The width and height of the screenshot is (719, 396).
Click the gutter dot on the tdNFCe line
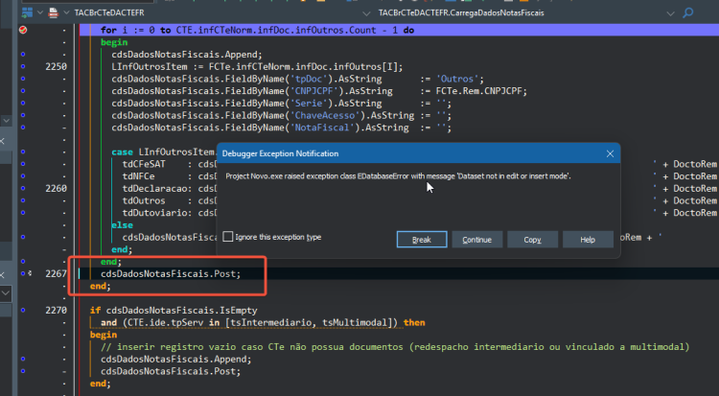23,175
